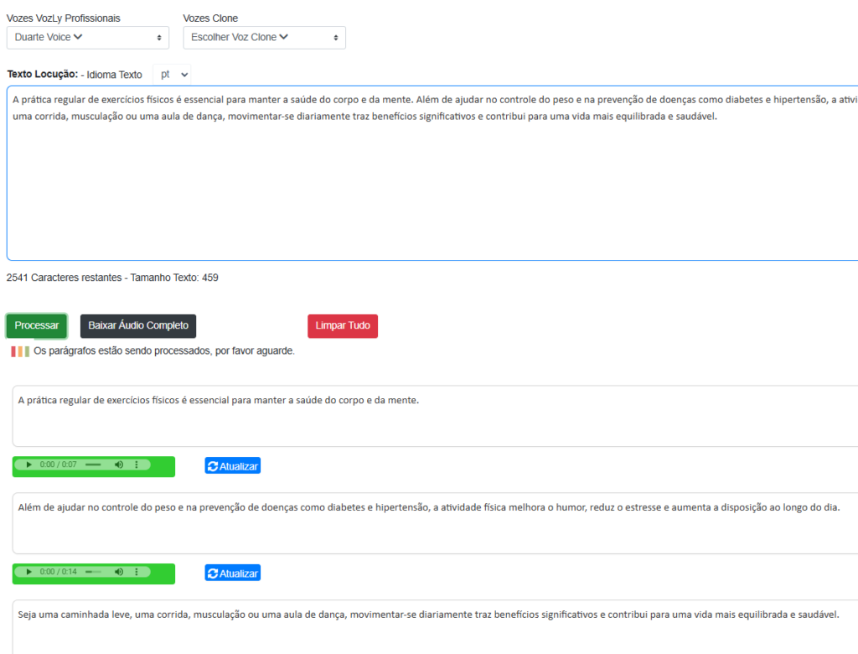The image size is (858, 654).
Task: Click Baixar Áudio Completo button
Action: (138, 326)
